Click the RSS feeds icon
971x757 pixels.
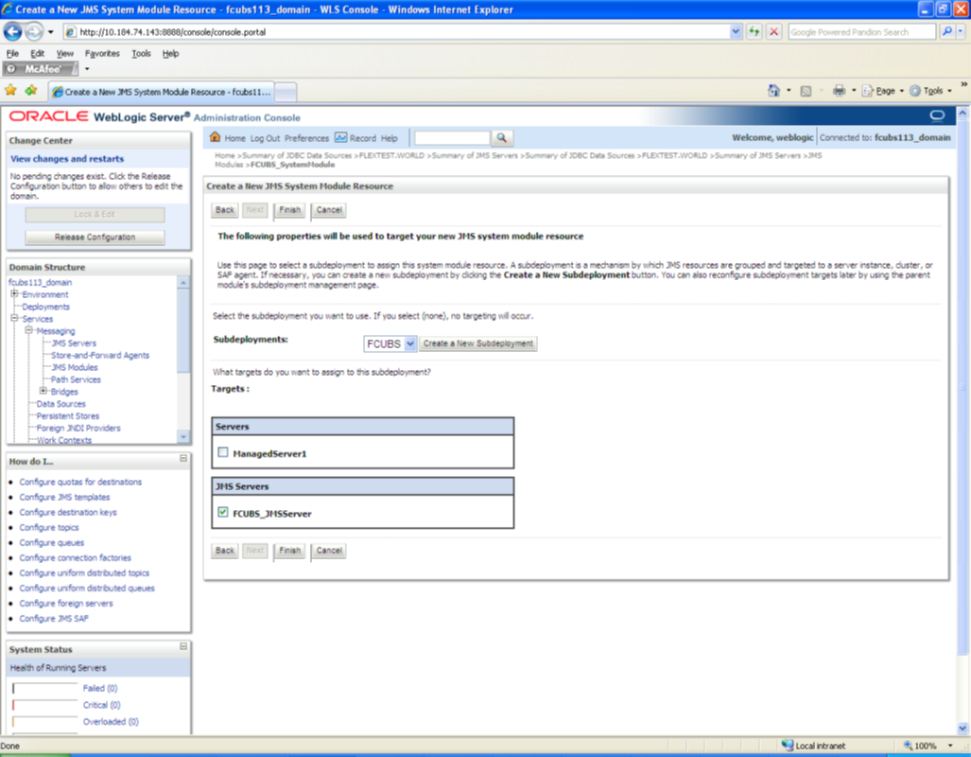click(x=805, y=91)
